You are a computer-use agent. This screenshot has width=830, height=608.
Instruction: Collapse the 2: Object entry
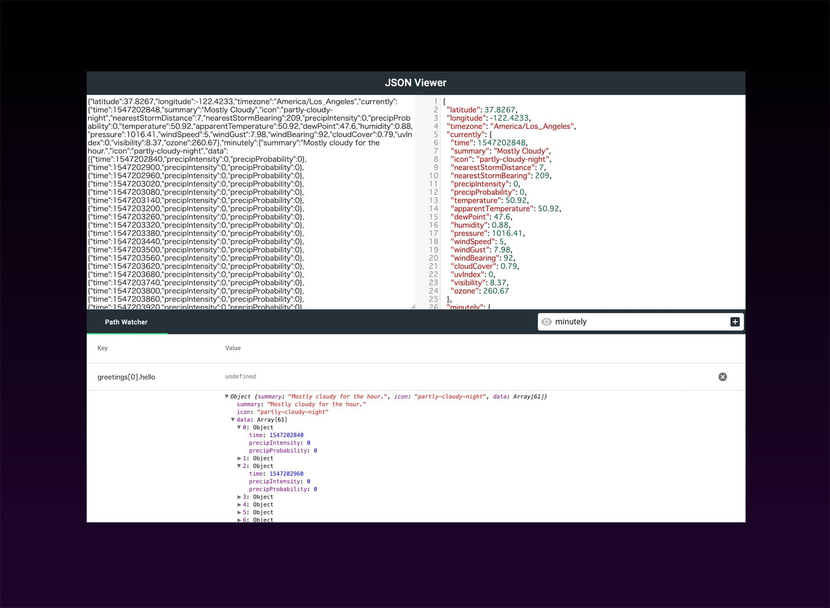(239, 466)
